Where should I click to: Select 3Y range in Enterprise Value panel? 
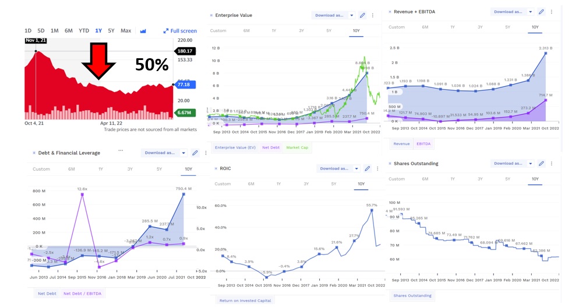(301, 31)
